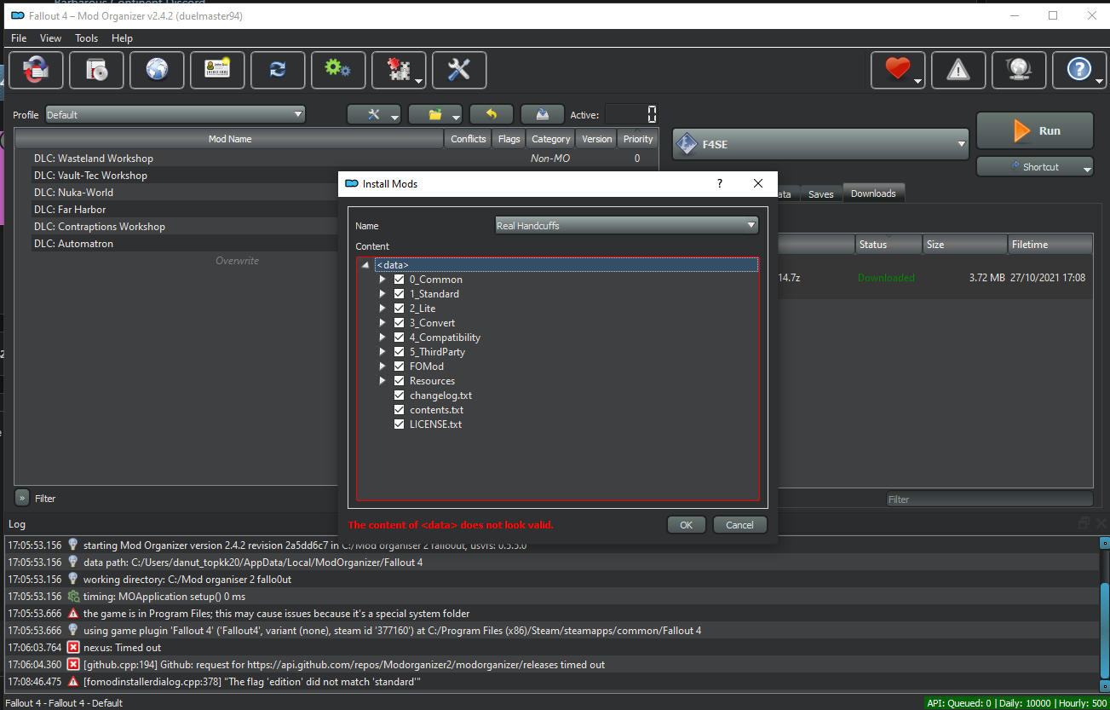Click the small tools button beside Profile
Screen dimensions: 1110x710
pyautogui.click(x=374, y=115)
